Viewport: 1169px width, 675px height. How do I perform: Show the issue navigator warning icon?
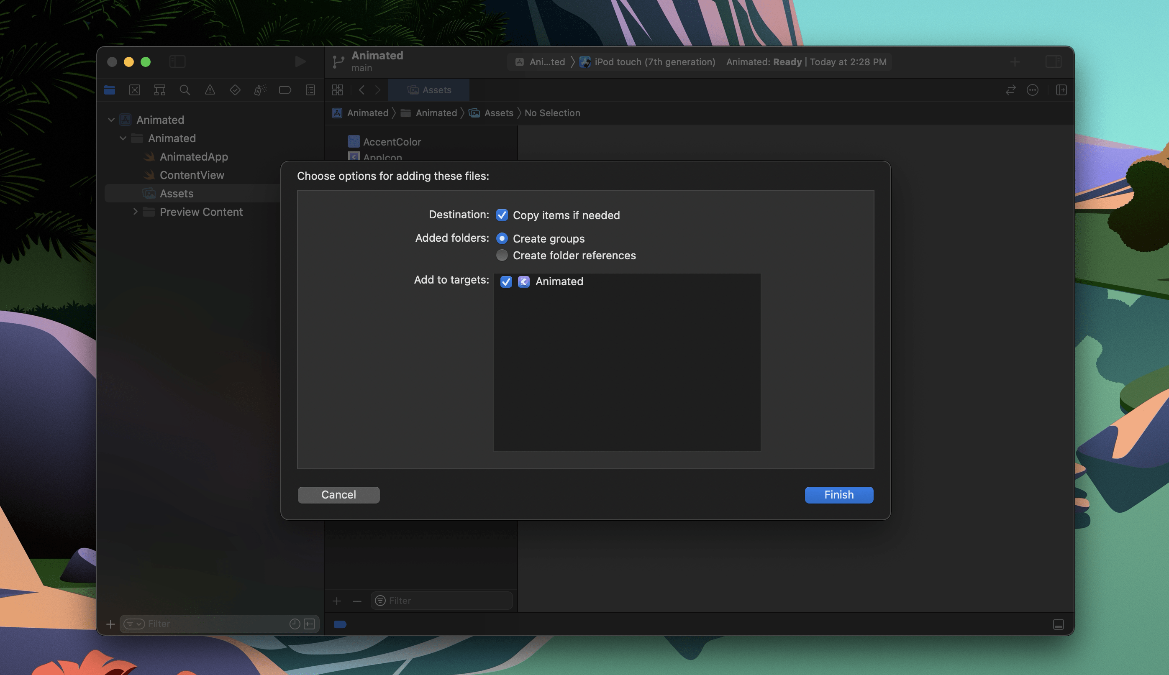[210, 90]
